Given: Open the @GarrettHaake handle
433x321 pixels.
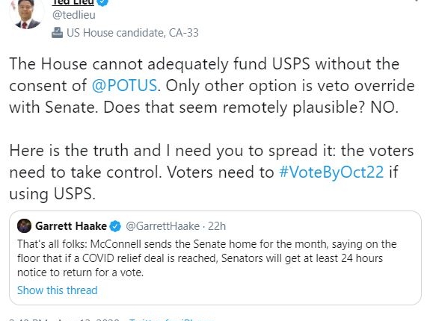Looking at the screenshot, I should (x=162, y=226).
